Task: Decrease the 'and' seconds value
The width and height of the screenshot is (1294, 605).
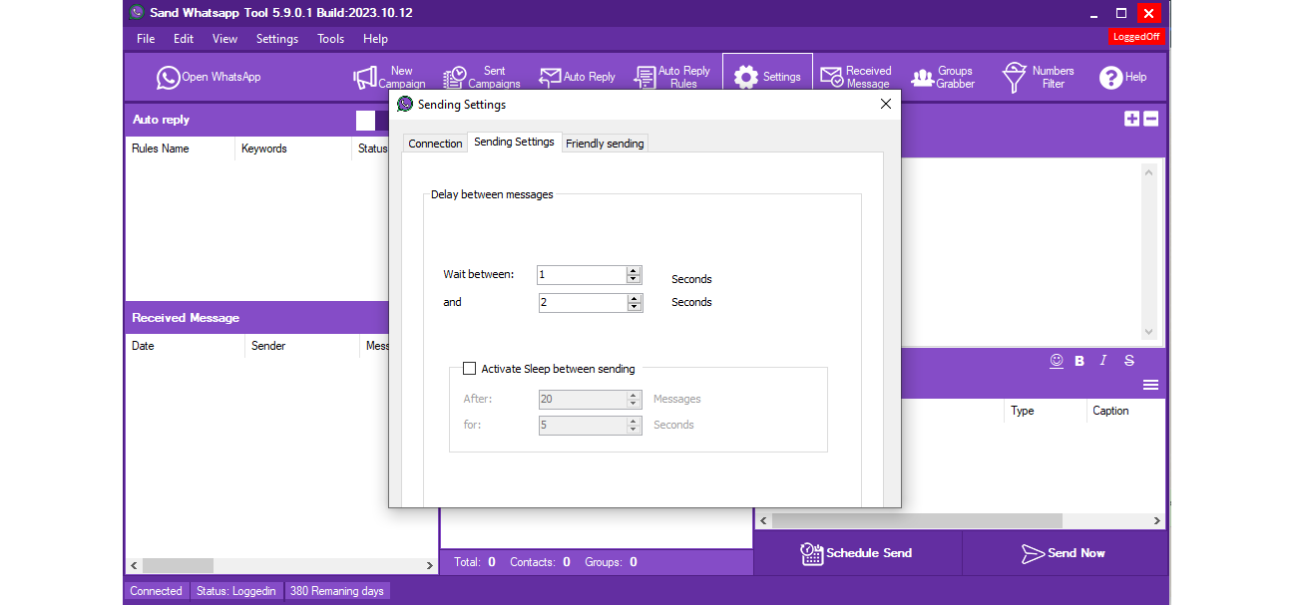Action: [x=634, y=307]
